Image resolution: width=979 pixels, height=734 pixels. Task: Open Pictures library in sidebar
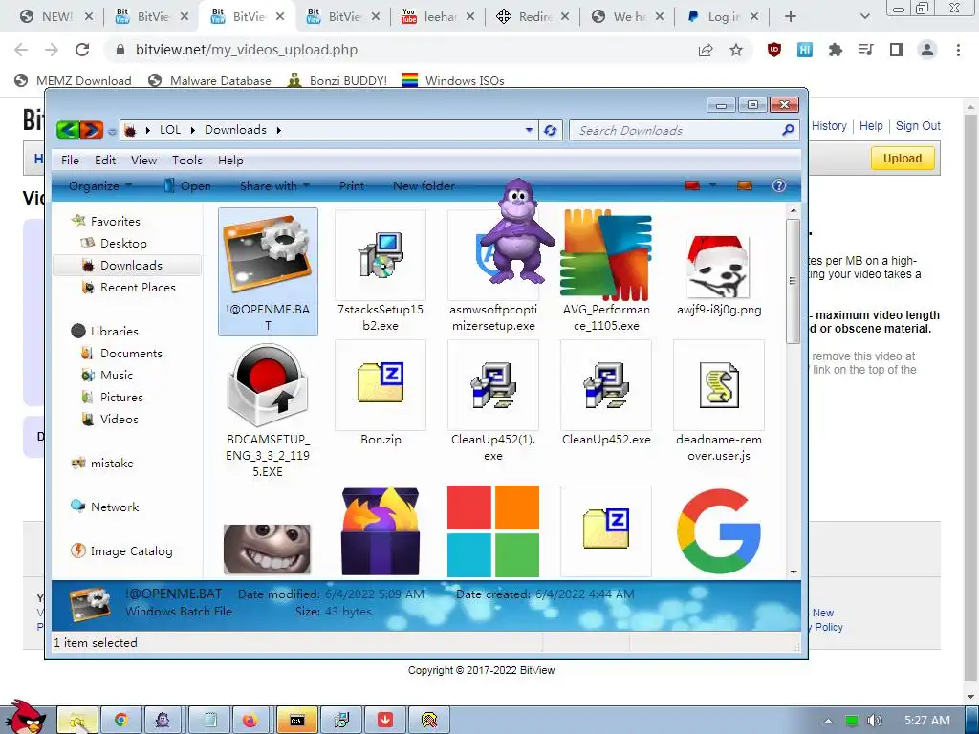[x=121, y=397]
